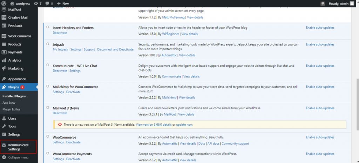
Task: Click the Settings sidebar icon
Action: click(4, 134)
